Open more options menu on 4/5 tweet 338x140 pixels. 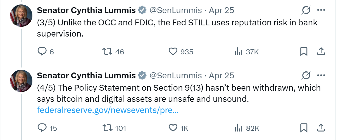(321, 75)
